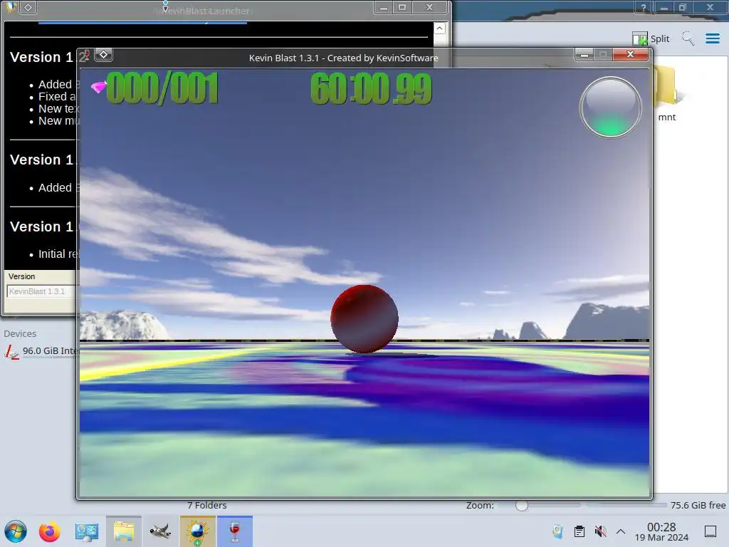Click the game timer 60:00.99
The height and width of the screenshot is (547, 729).
click(371, 88)
